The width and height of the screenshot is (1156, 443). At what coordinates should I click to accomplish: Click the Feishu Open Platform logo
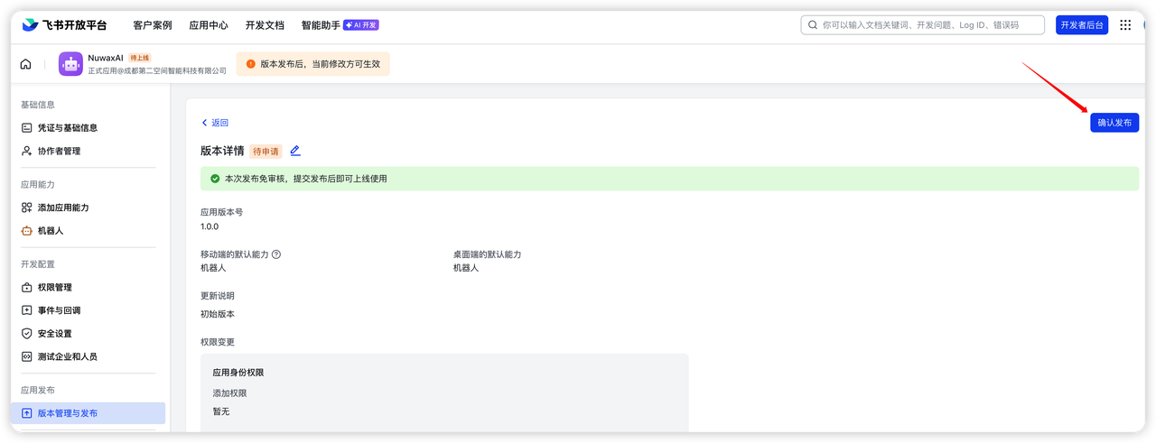coord(64,25)
